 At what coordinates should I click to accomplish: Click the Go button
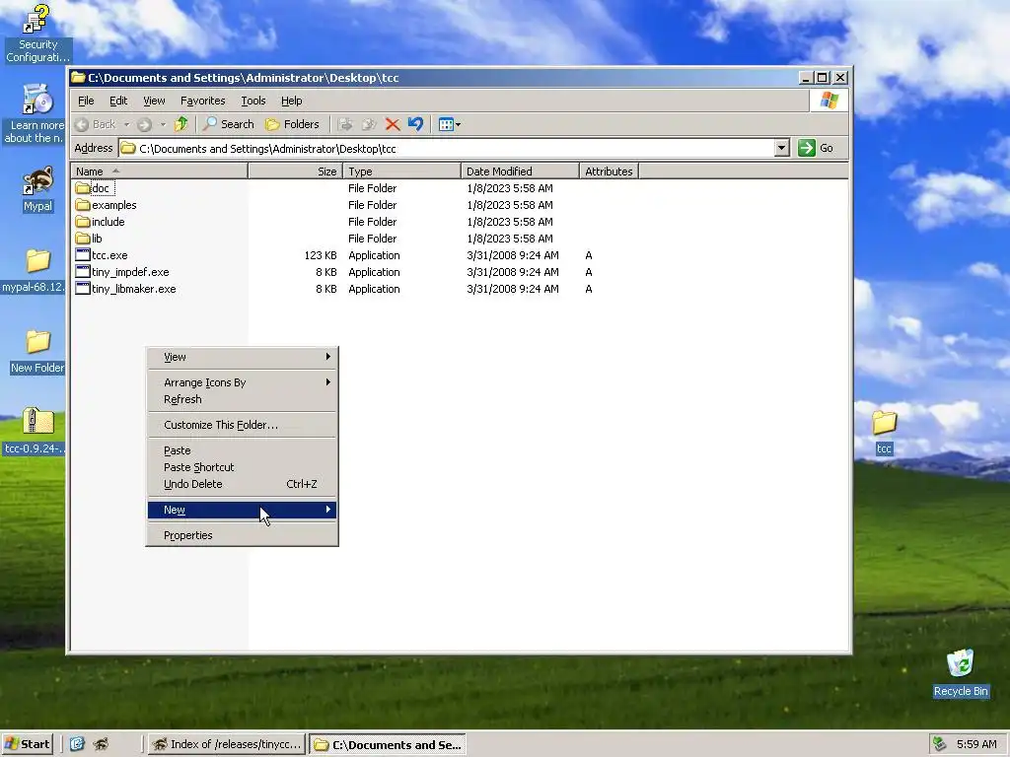point(816,148)
